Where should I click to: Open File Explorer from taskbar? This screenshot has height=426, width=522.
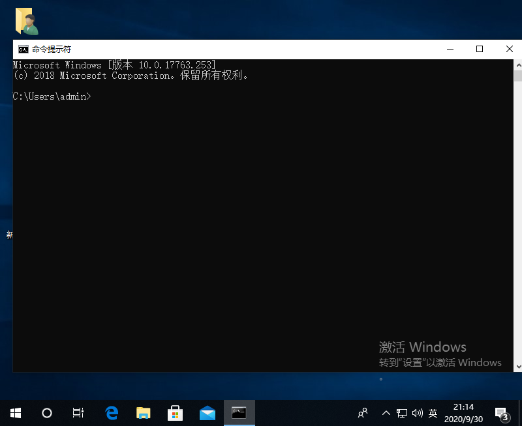point(144,413)
